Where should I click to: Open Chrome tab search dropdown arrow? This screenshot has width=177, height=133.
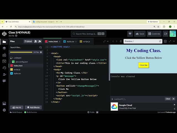(2, 22)
